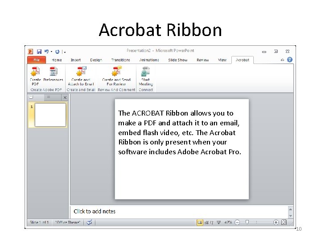The width and height of the screenshot is (321, 240).
Task: Click 'Office Theme' in status bar
Action: (x=68, y=222)
